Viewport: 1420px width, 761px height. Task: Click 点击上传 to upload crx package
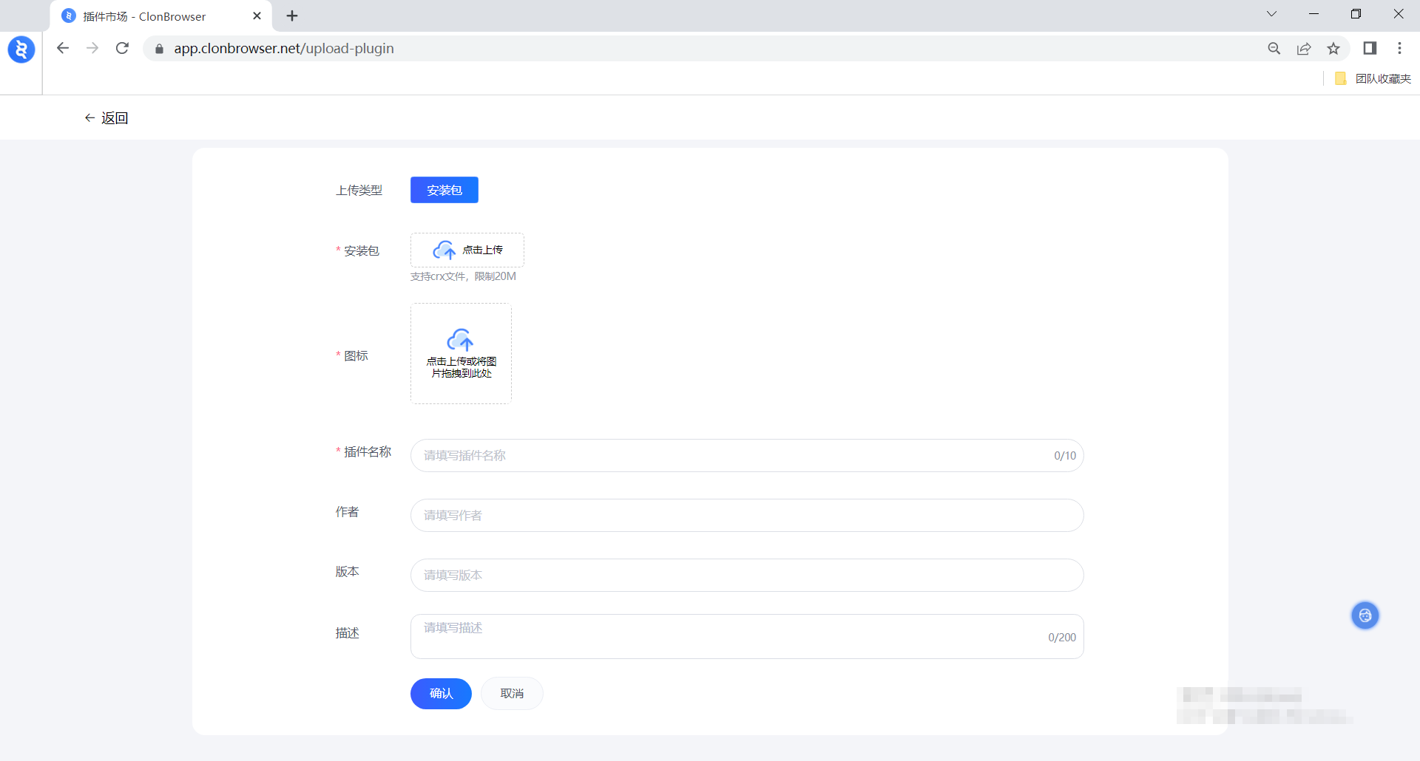[467, 250]
